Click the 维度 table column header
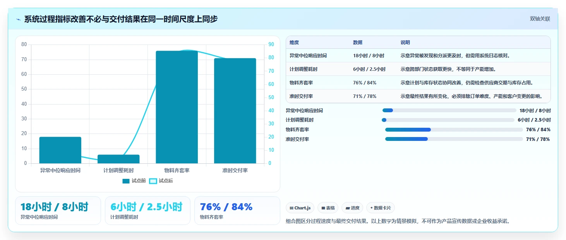Screen dimensions: 566x240 [294, 43]
